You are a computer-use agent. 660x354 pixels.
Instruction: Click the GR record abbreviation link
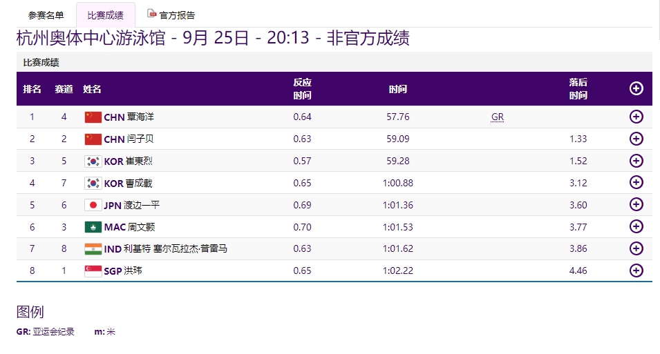[497, 117]
